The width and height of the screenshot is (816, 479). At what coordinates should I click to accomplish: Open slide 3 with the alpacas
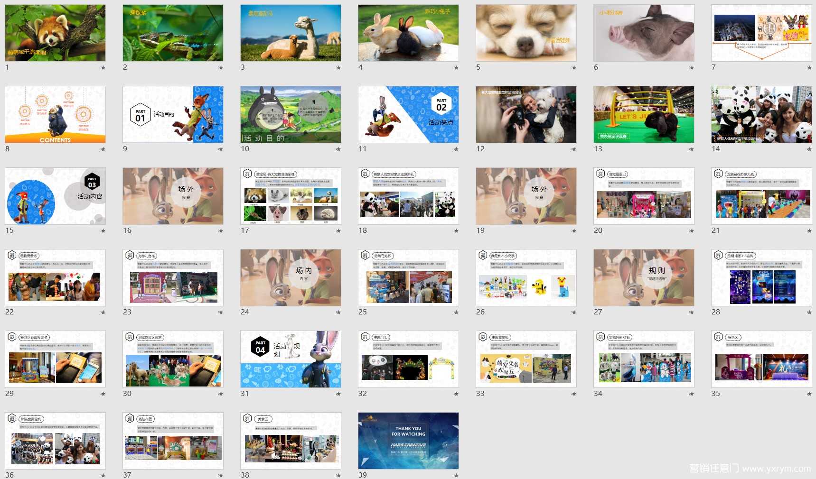(291, 33)
